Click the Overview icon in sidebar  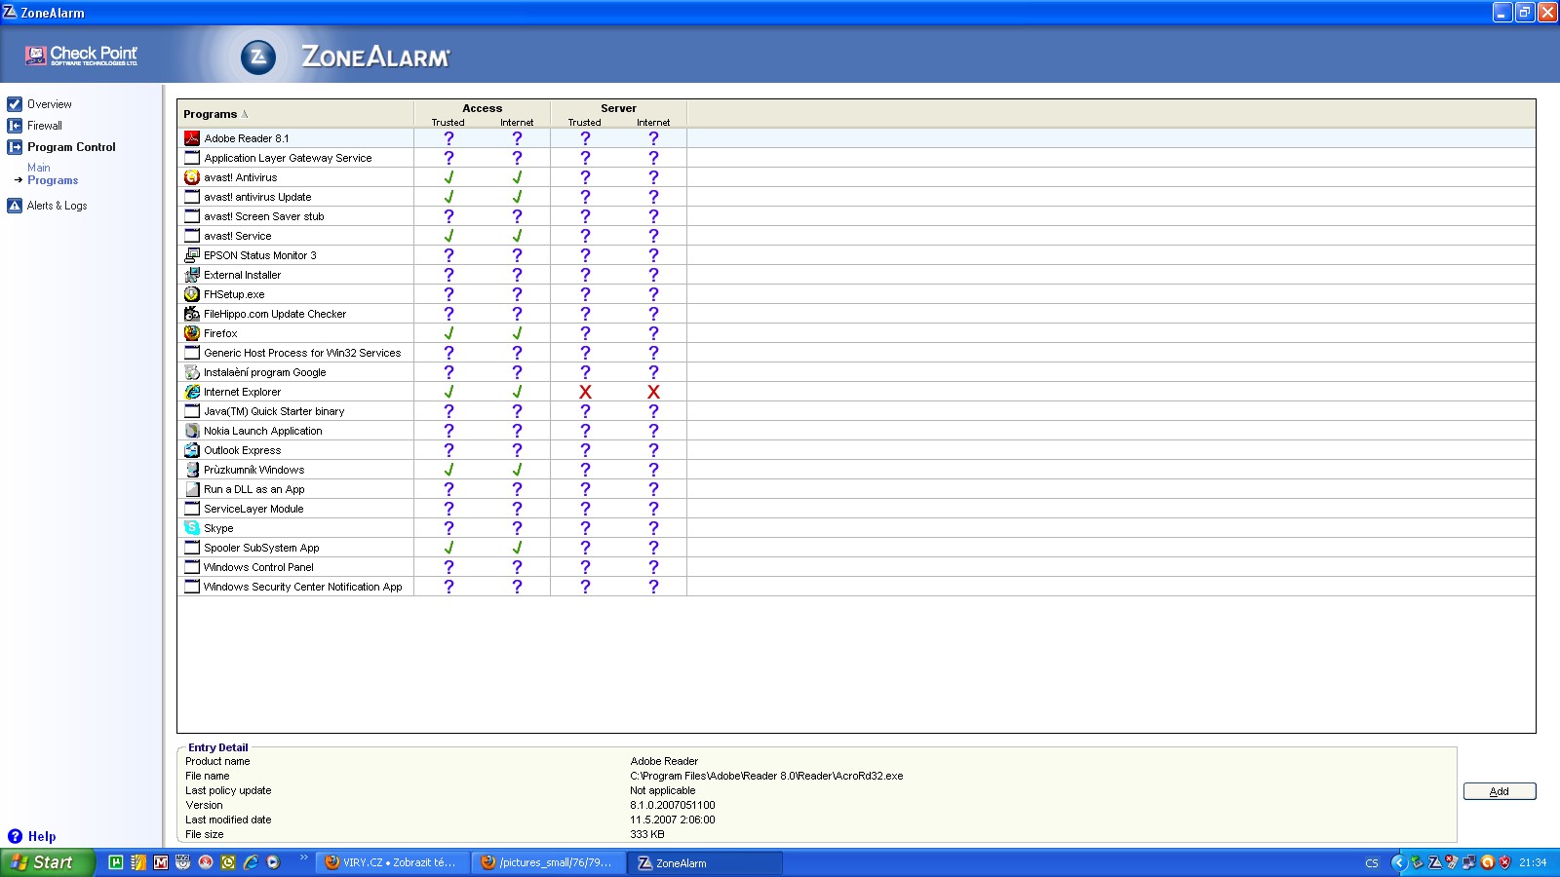15,104
